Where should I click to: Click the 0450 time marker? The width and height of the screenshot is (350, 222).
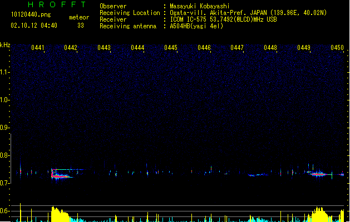click(x=337, y=48)
